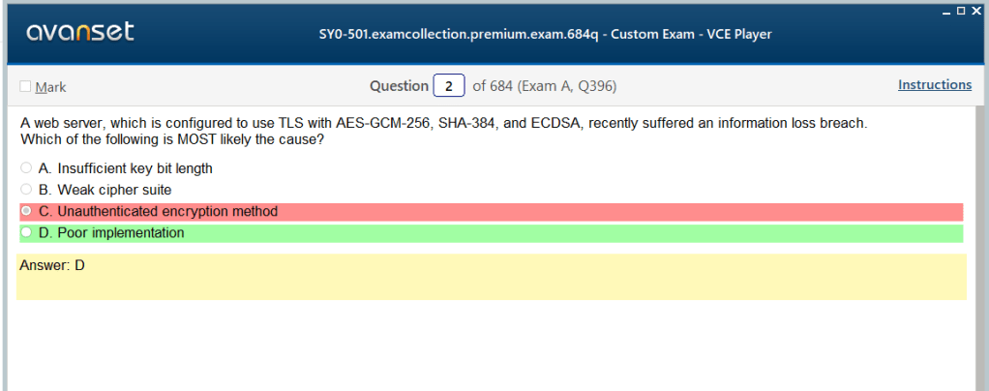This screenshot has height=391, width=989.
Task: Click the 'MOST likely the cause' question line
Action: pos(171,139)
